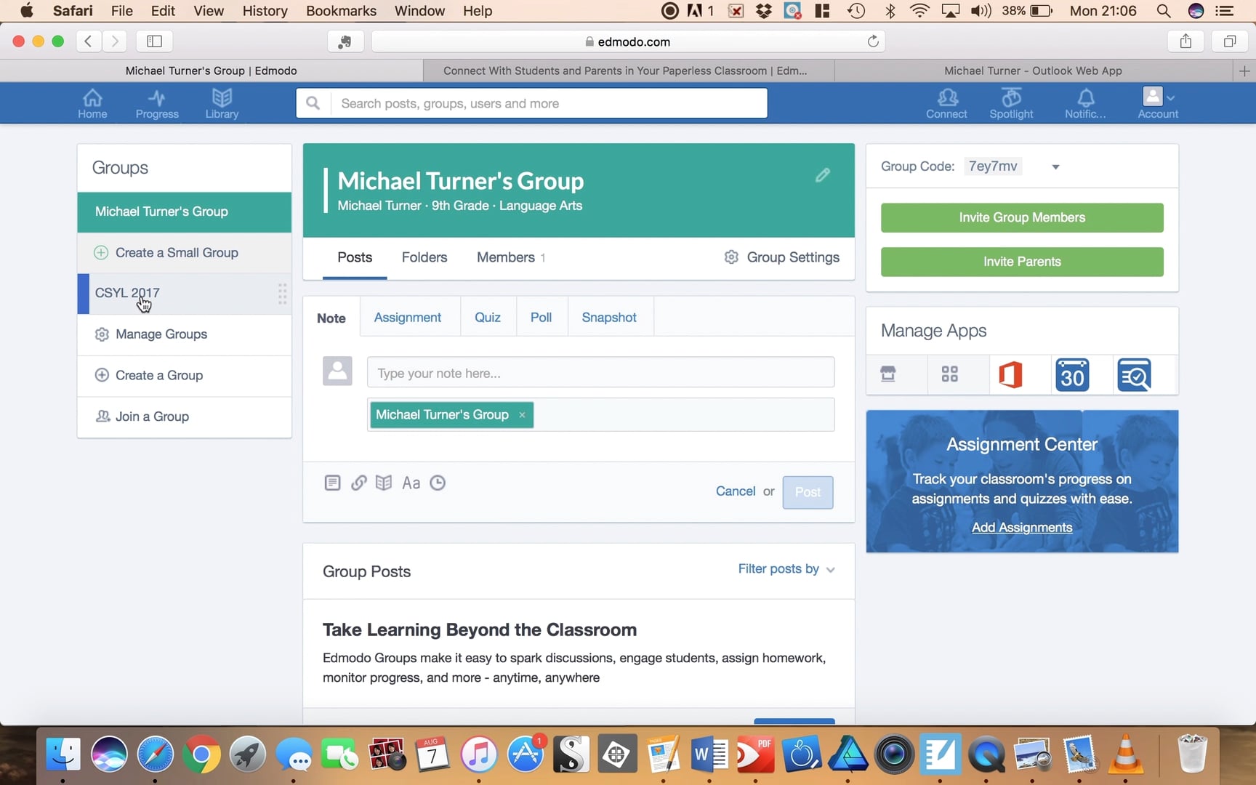
Task: Grab the CSYL 2017 reorder handle
Action: [282, 294]
